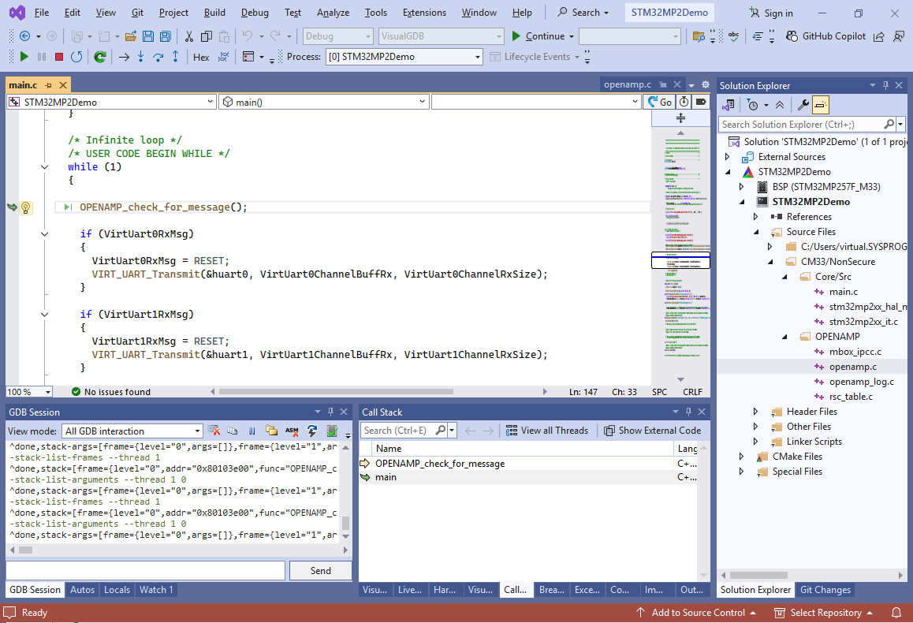
Task: Pause execution with Break All icon
Action: [x=41, y=57]
